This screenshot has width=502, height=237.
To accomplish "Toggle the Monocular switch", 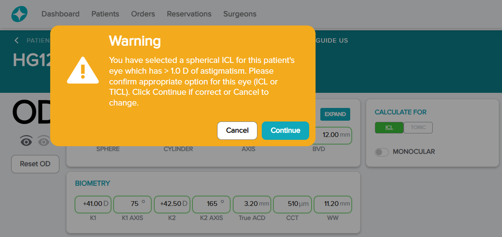I will 382,152.
